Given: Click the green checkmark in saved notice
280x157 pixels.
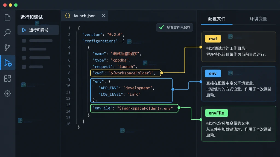Looking at the screenshot, I should (162, 28).
